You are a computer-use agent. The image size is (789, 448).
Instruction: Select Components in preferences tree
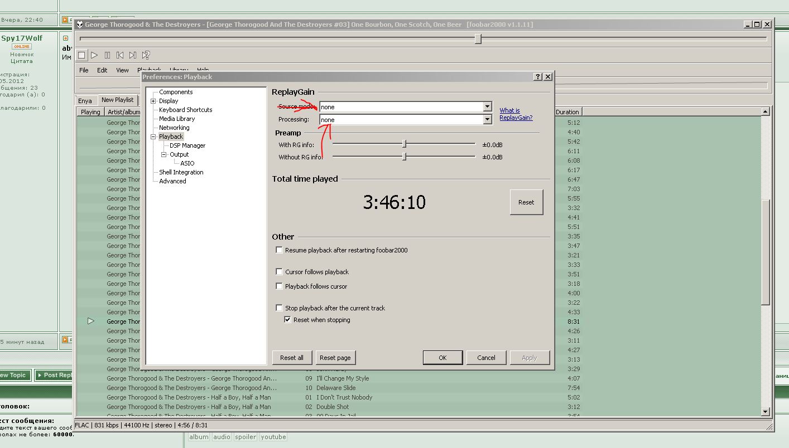click(x=176, y=92)
